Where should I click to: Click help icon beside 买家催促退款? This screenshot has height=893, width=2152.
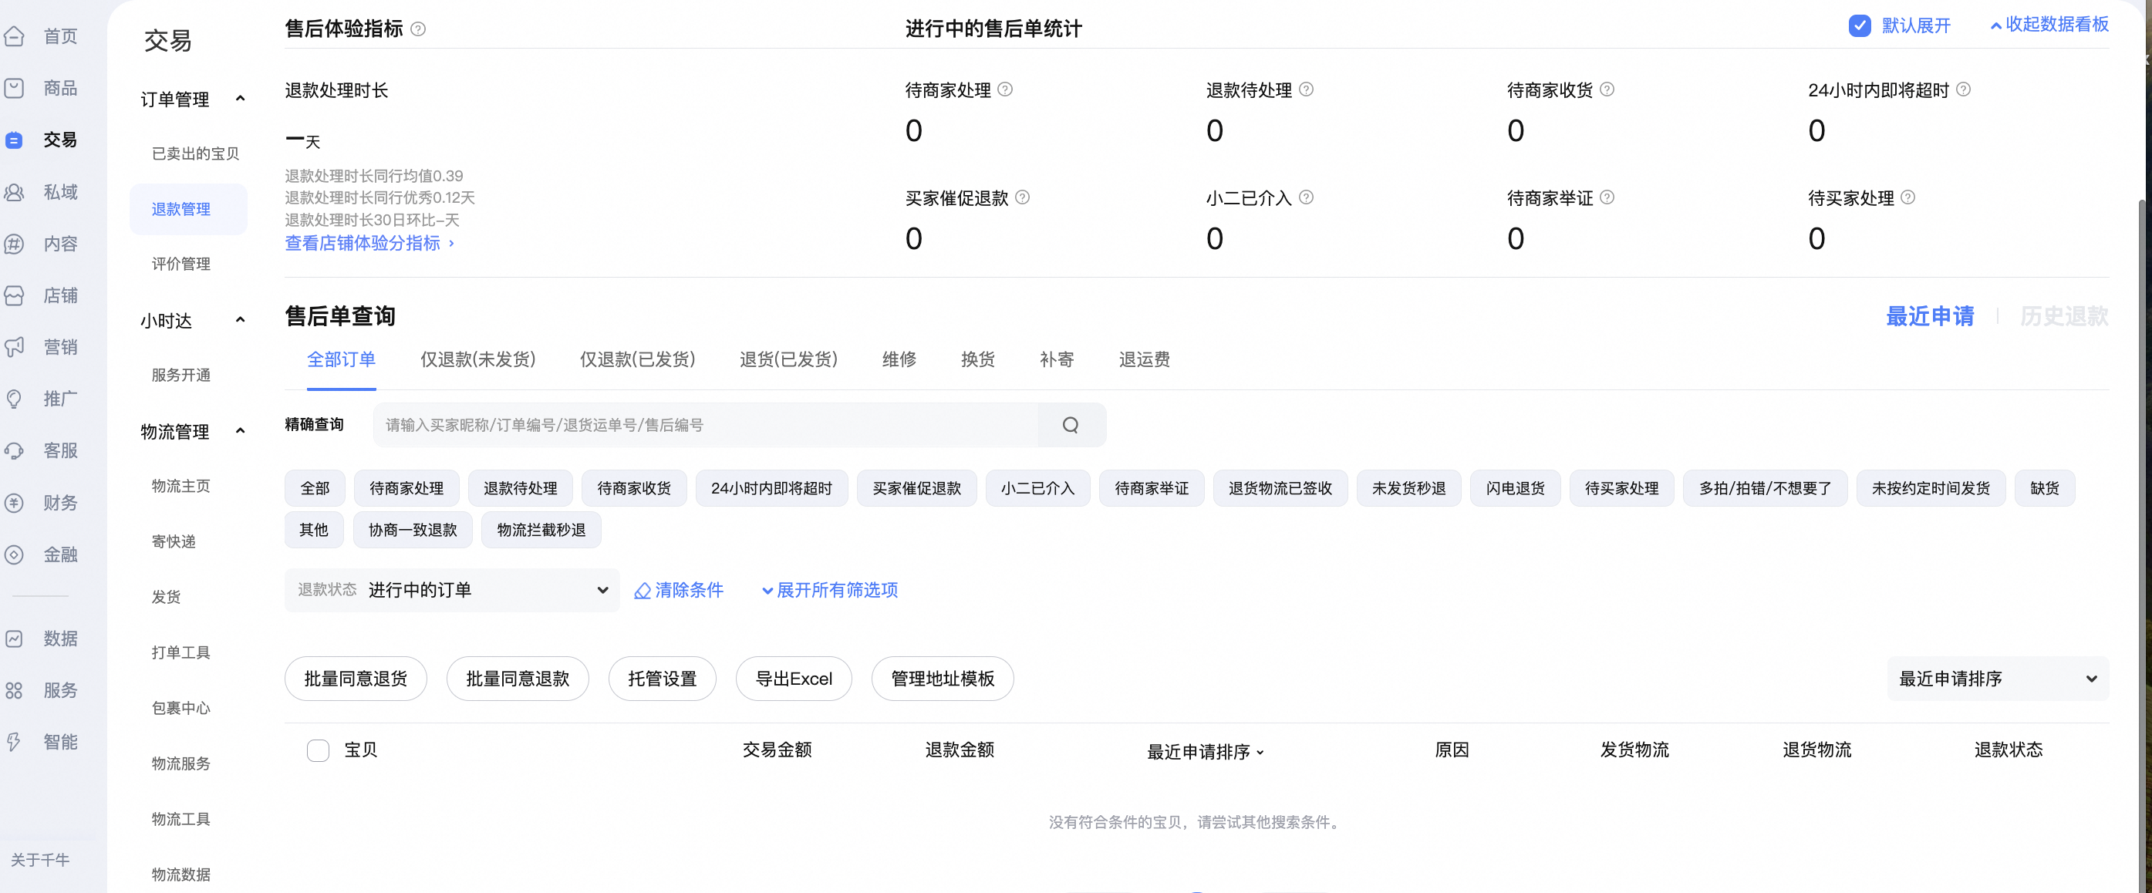1022,197
